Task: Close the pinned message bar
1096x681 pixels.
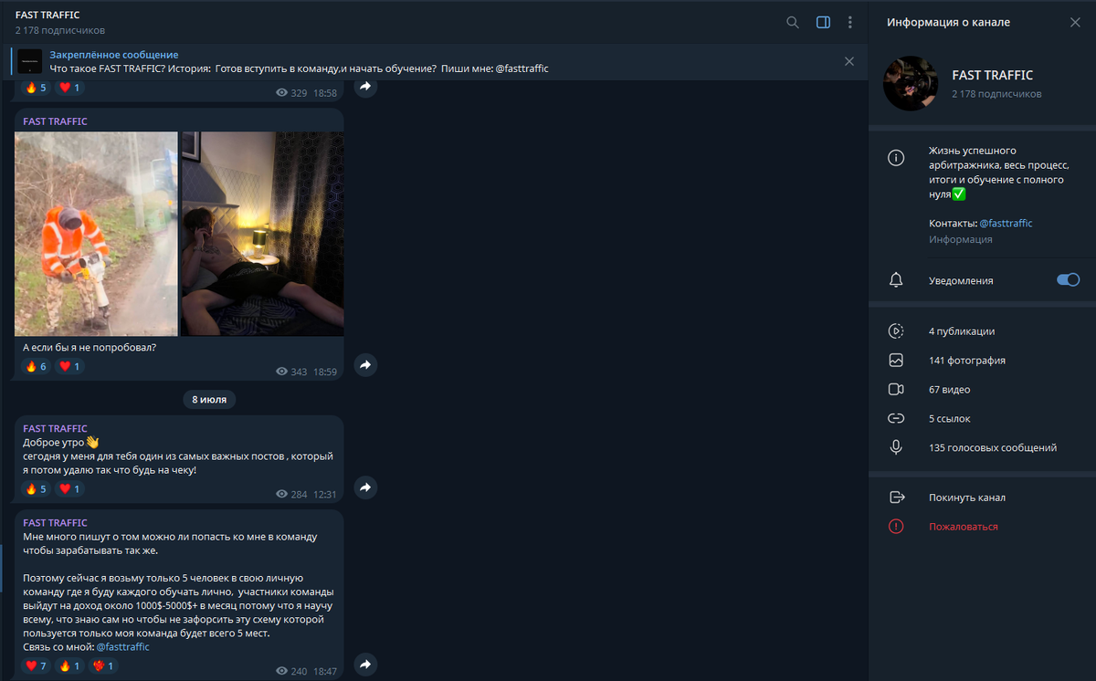Action: (x=849, y=61)
